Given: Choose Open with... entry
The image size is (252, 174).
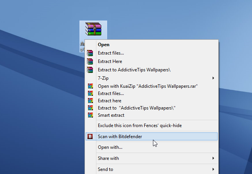Looking at the screenshot, I should pyautogui.click(x=151, y=147).
